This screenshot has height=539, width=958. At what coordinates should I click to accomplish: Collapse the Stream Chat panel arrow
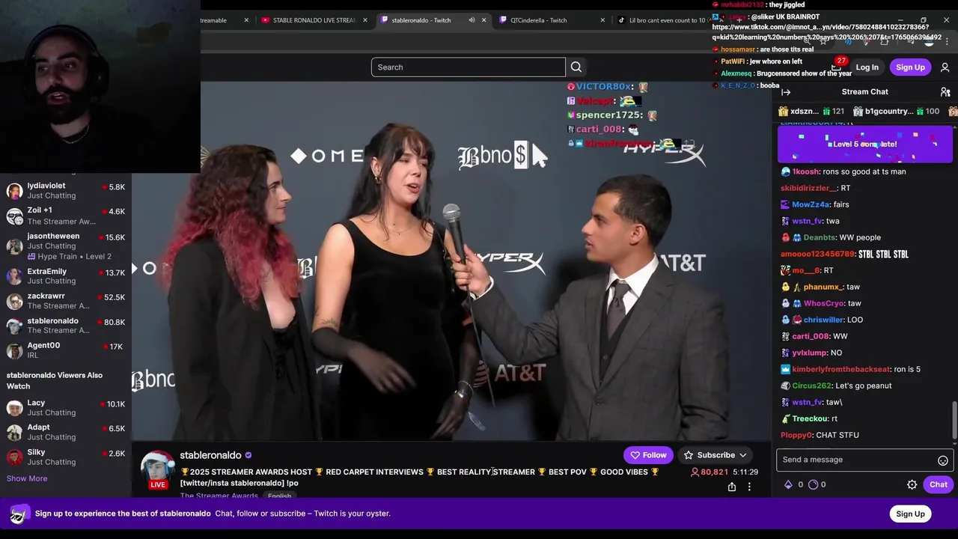pyautogui.click(x=786, y=92)
